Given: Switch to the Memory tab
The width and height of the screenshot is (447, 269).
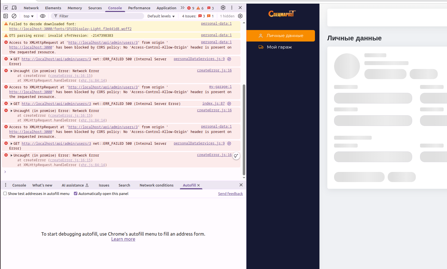Looking at the screenshot, I should click(75, 8).
